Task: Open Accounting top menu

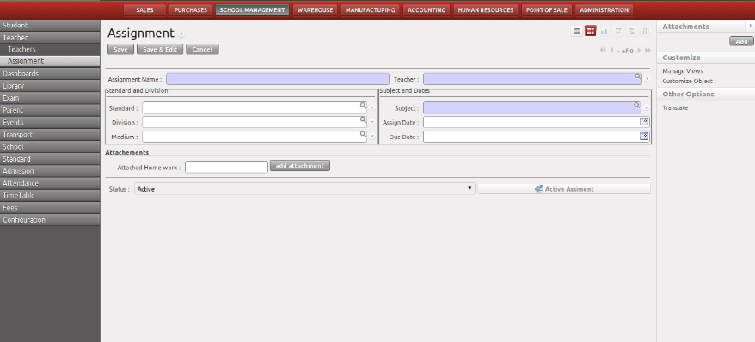Action: click(x=427, y=10)
